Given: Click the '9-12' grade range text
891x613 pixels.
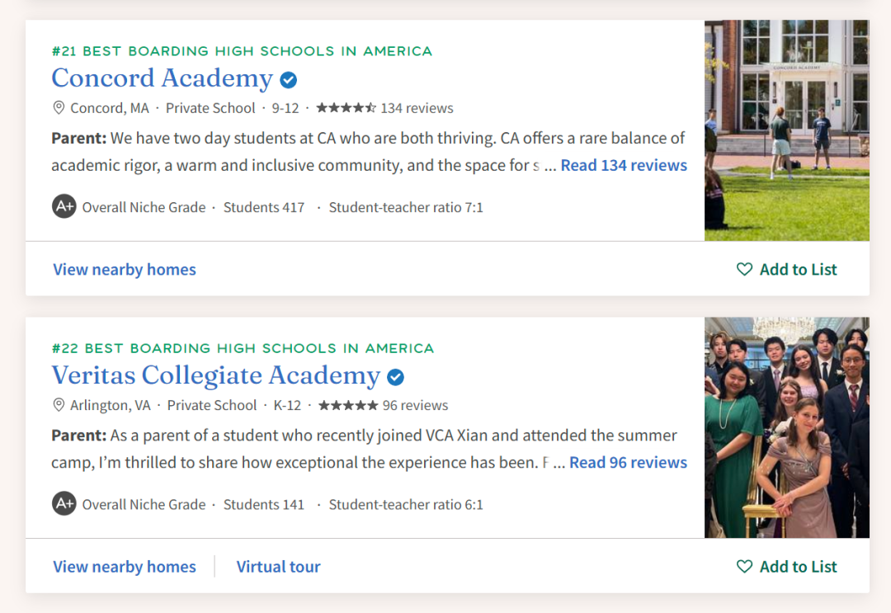Looking at the screenshot, I should [285, 108].
